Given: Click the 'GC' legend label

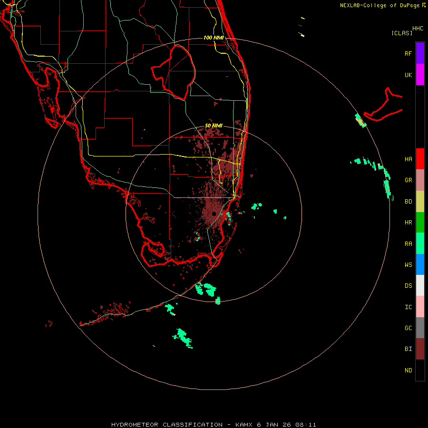Looking at the screenshot, I should tap(408, 328).
